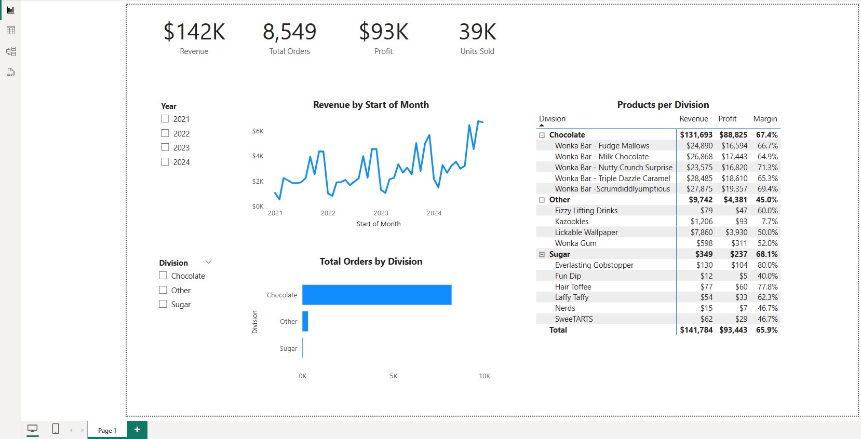The height and width of the screenshot is (439, 861).
Task: Click the 8,549 Total Orders card
Action: tap(289, 38)
